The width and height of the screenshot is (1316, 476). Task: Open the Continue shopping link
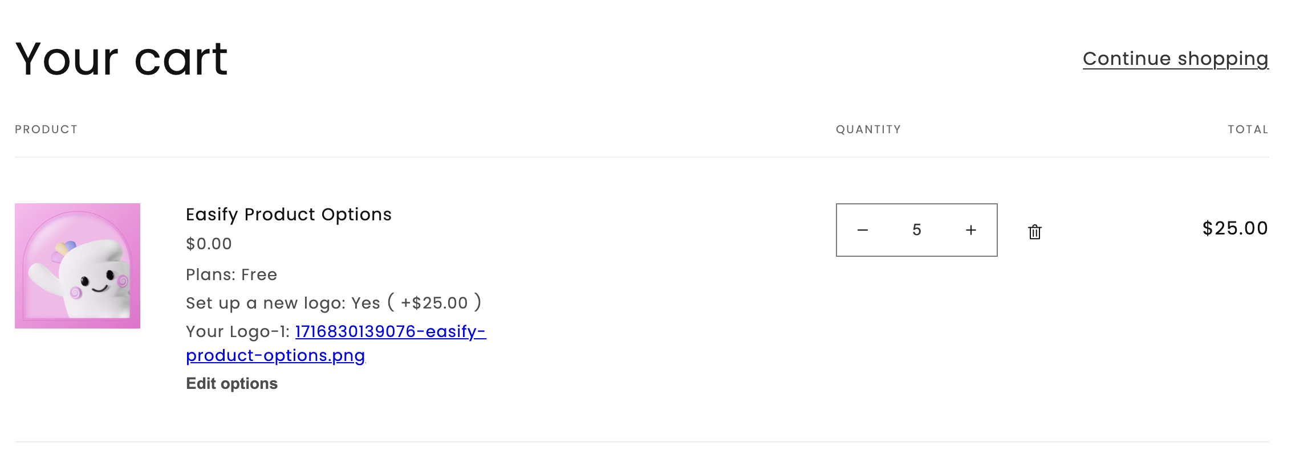point(1175,59)
